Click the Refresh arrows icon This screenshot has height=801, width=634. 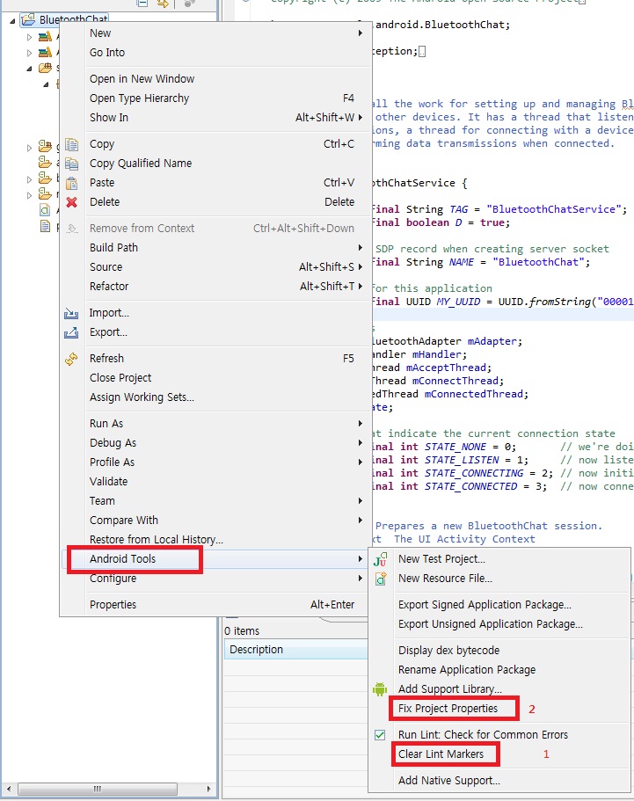coord(71,359)
